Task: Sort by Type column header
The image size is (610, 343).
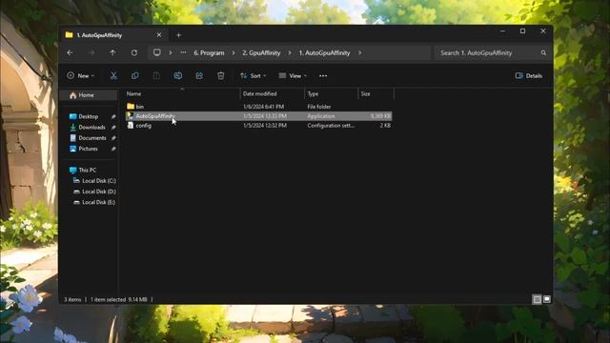Action: (x=331, y=93)
